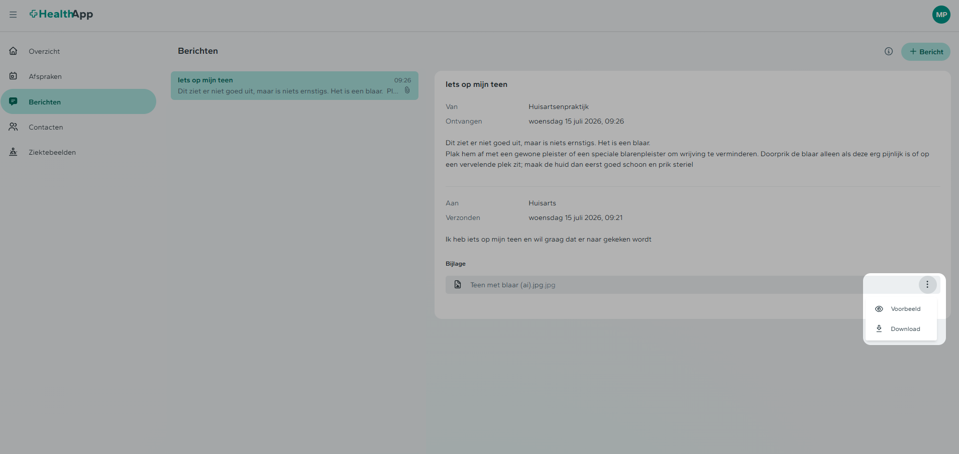Click the reply text starting 'Dit ziet er niet goed uit'

[687, 154]
